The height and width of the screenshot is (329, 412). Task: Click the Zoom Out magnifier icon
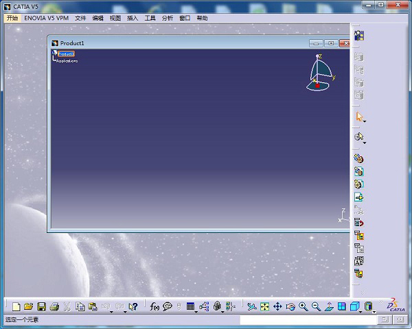pos(316,306)
